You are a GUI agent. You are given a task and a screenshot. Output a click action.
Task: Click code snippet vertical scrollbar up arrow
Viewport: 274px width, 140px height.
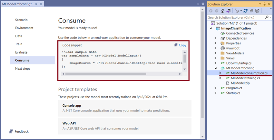pyautogui.click(x=184, y=52)
